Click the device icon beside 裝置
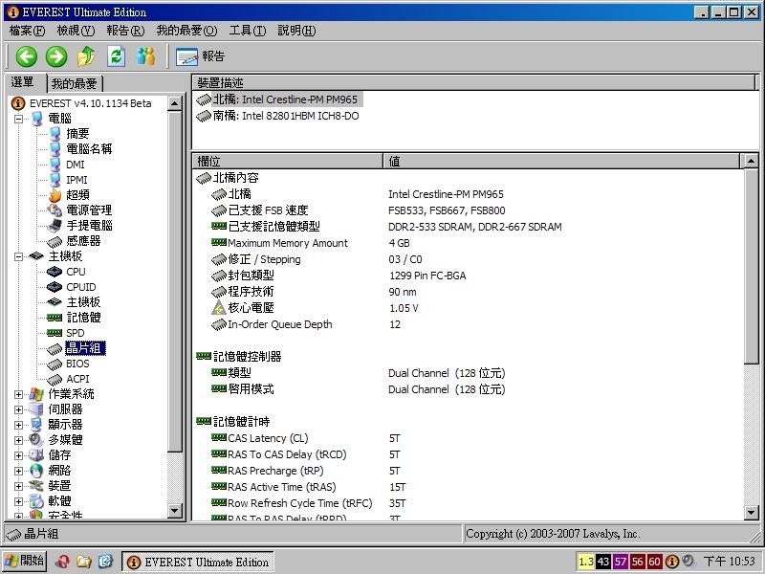 pyautogui.click(x=36, y=486)
